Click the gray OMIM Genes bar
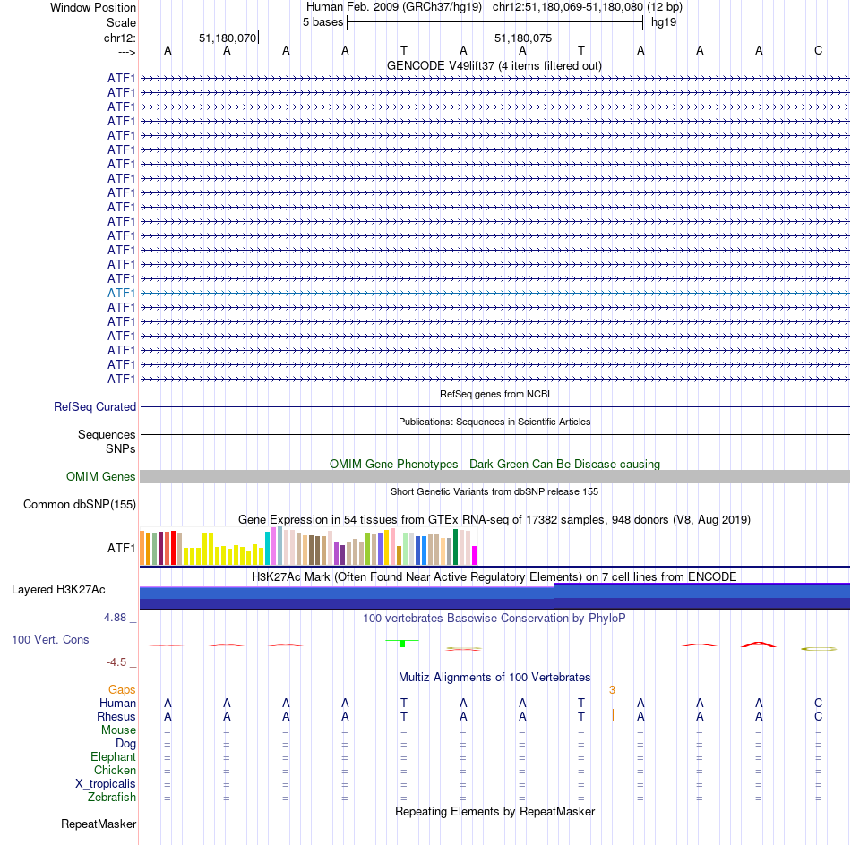Image resolution: width=851 pixels, height=845 pixels. coord(494,477)
